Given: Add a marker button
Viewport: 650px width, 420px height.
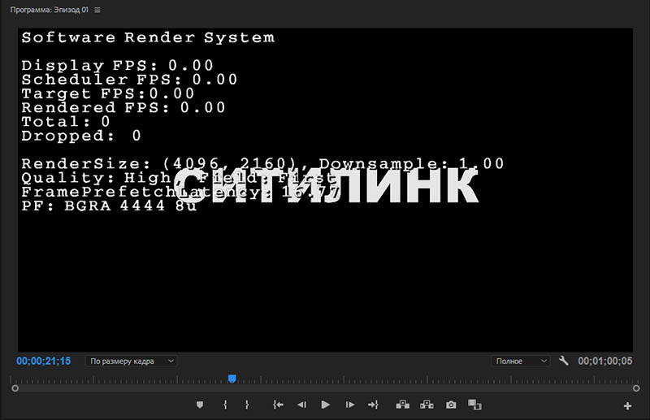Looking at the screenshot, I should coord(200,405).
